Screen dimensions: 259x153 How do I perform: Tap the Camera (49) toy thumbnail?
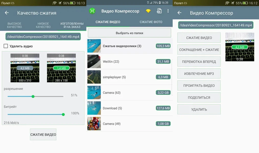(x=94, y=124)
